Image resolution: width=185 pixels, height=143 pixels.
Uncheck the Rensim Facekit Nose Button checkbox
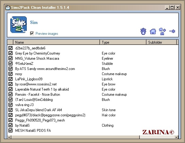point(11,95)
